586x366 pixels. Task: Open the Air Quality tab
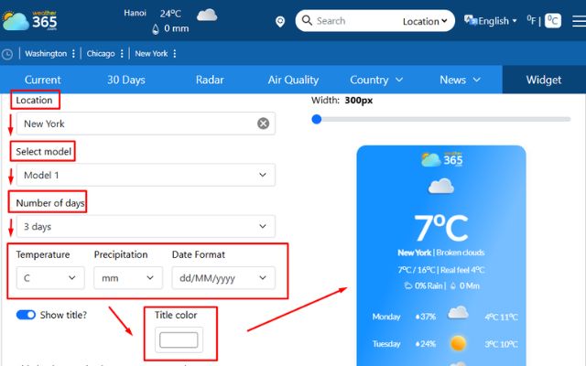click(x=293, y=80)
